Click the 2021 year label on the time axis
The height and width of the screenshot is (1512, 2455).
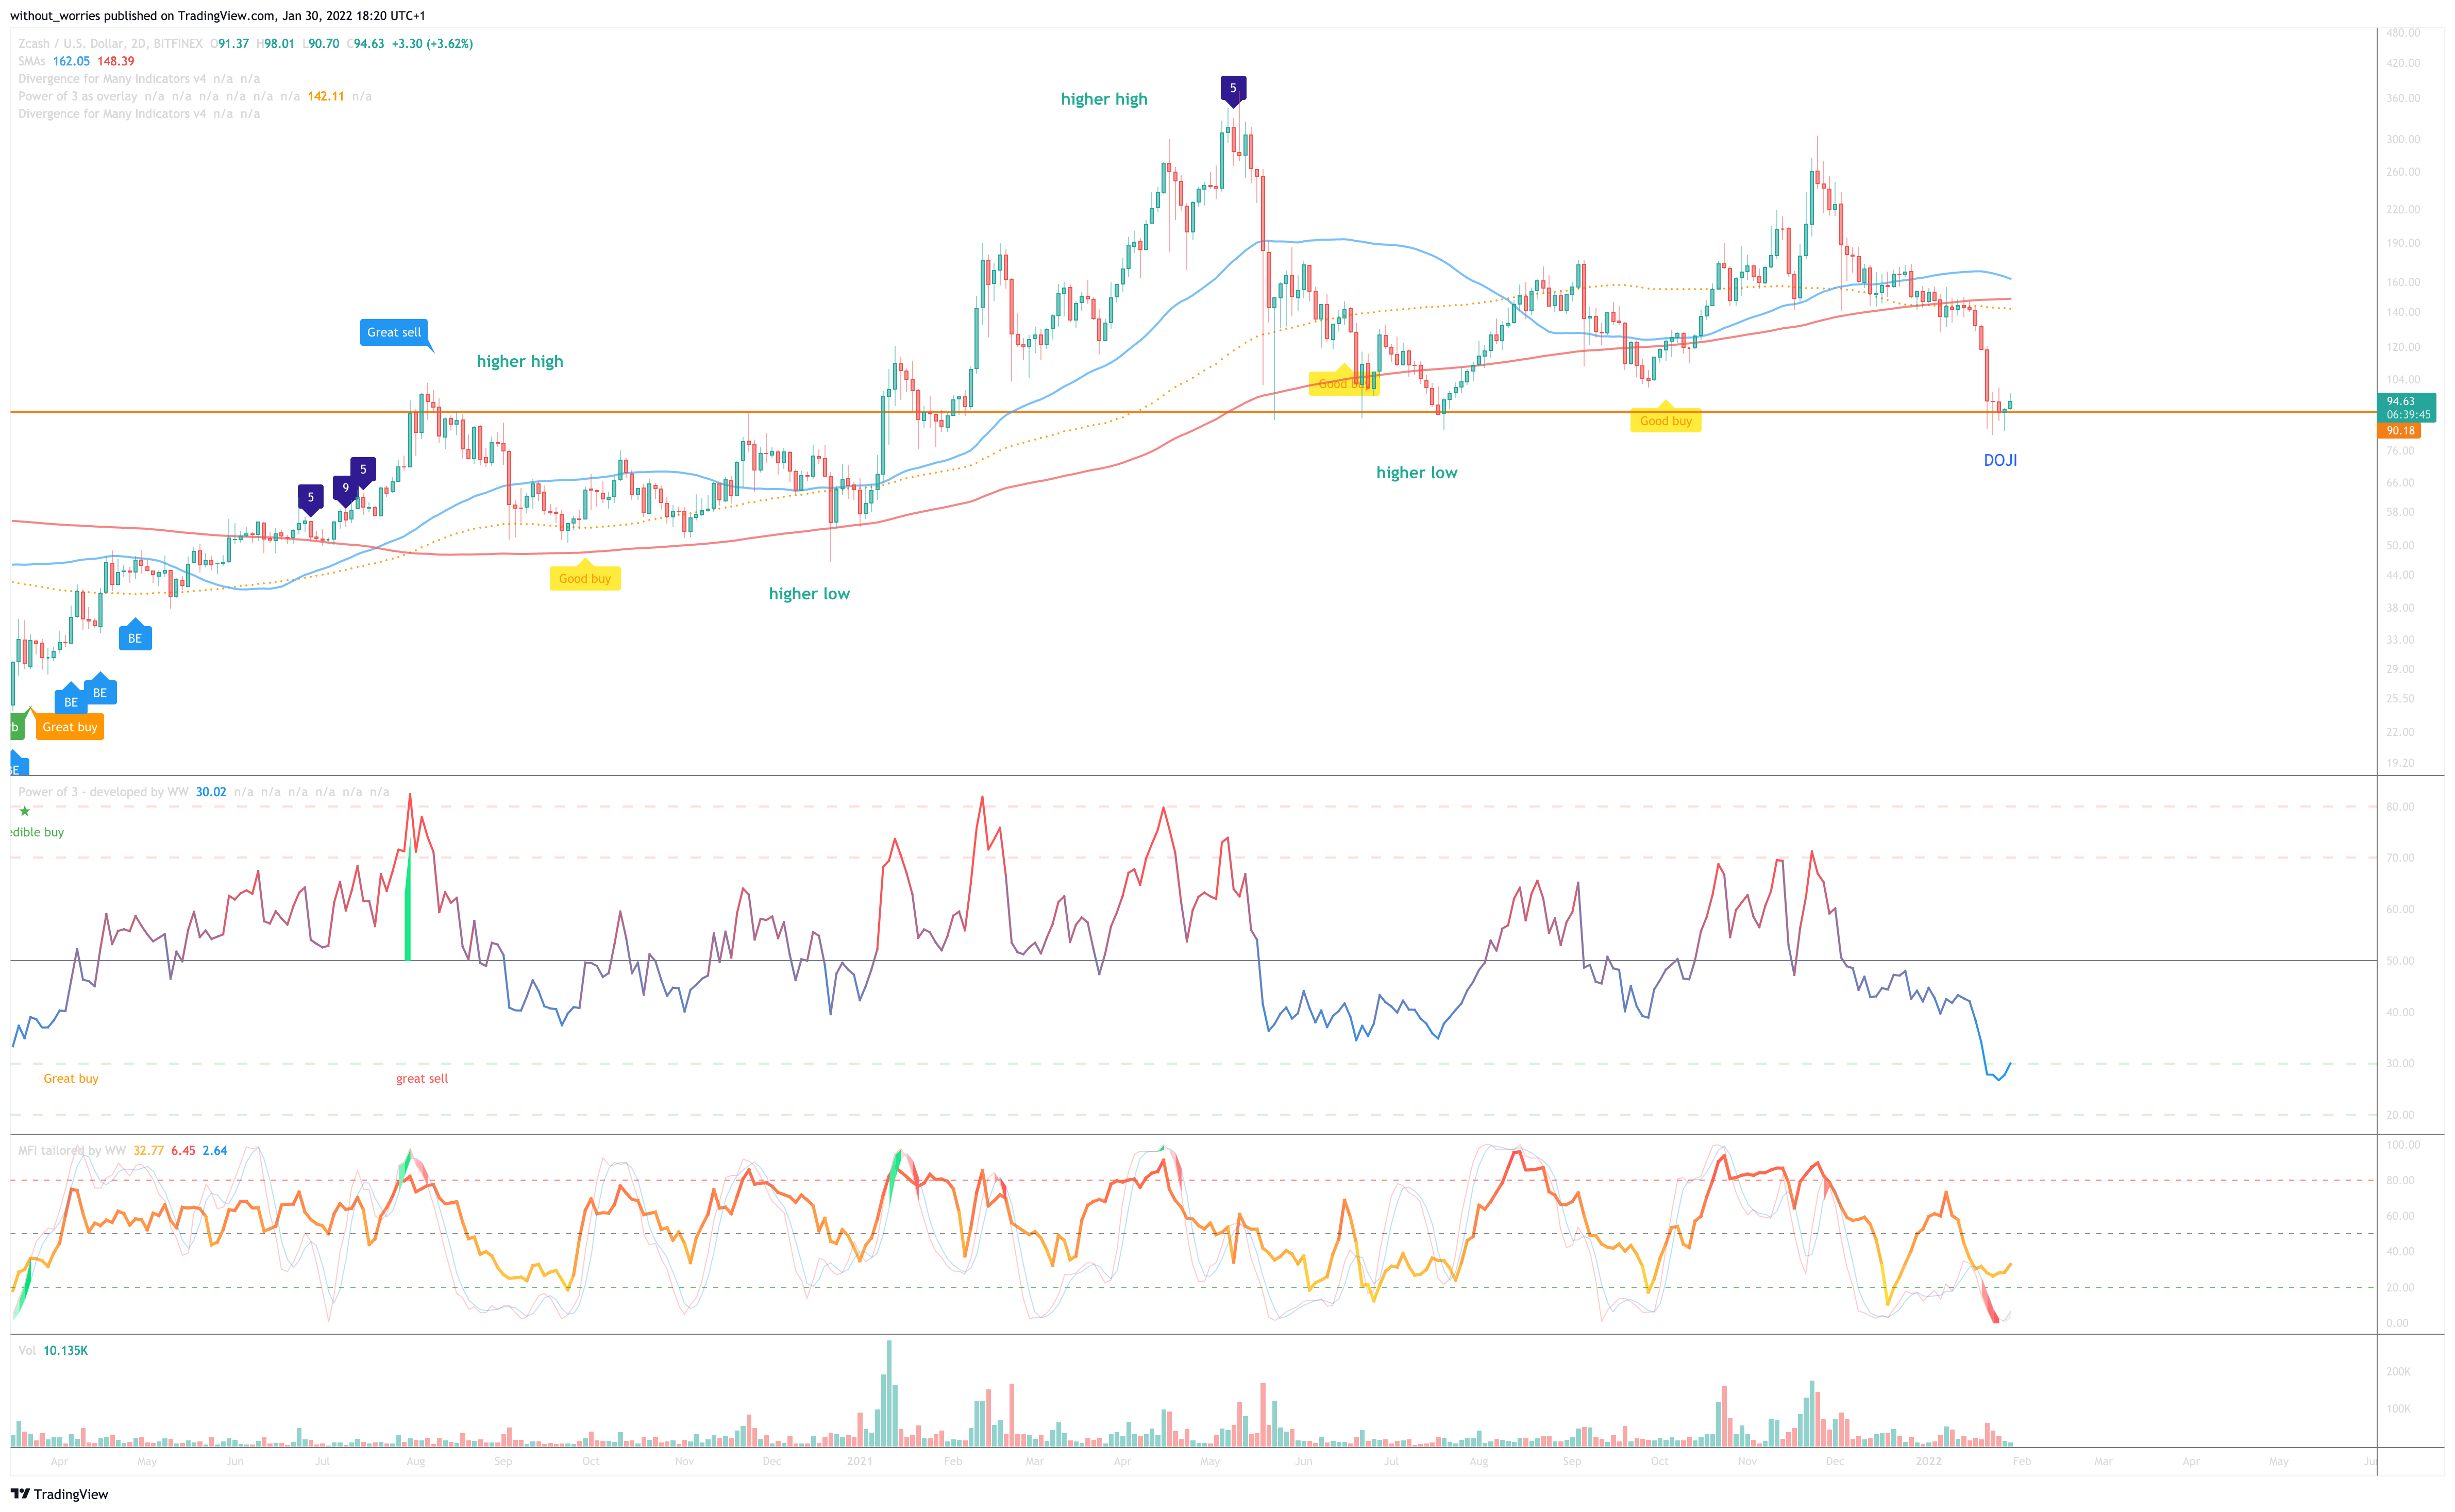[x=859, y=1462]
